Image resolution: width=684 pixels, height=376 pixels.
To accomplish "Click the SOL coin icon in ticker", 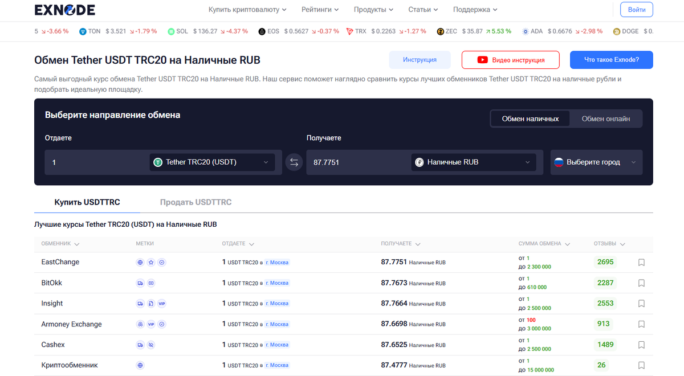I will (170, 31).
